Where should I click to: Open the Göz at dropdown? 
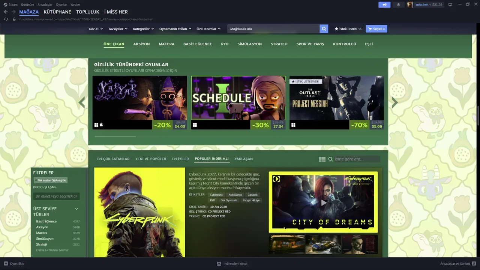[x=96, y=29]
